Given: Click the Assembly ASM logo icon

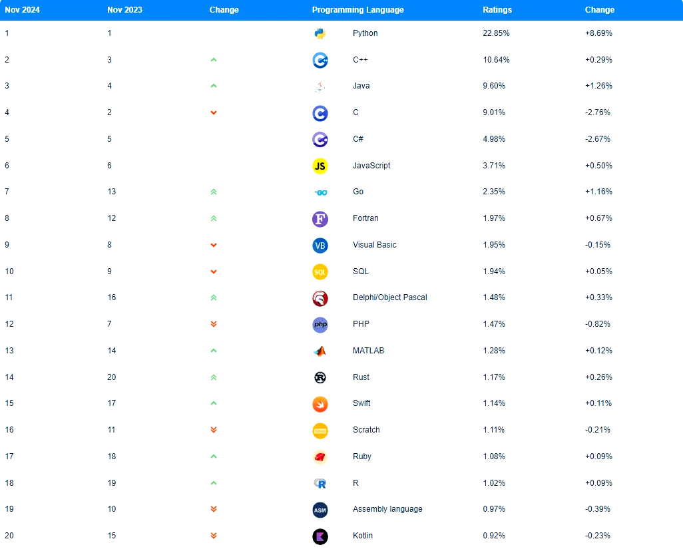Looking at the screenshot, I should [320, 510].
